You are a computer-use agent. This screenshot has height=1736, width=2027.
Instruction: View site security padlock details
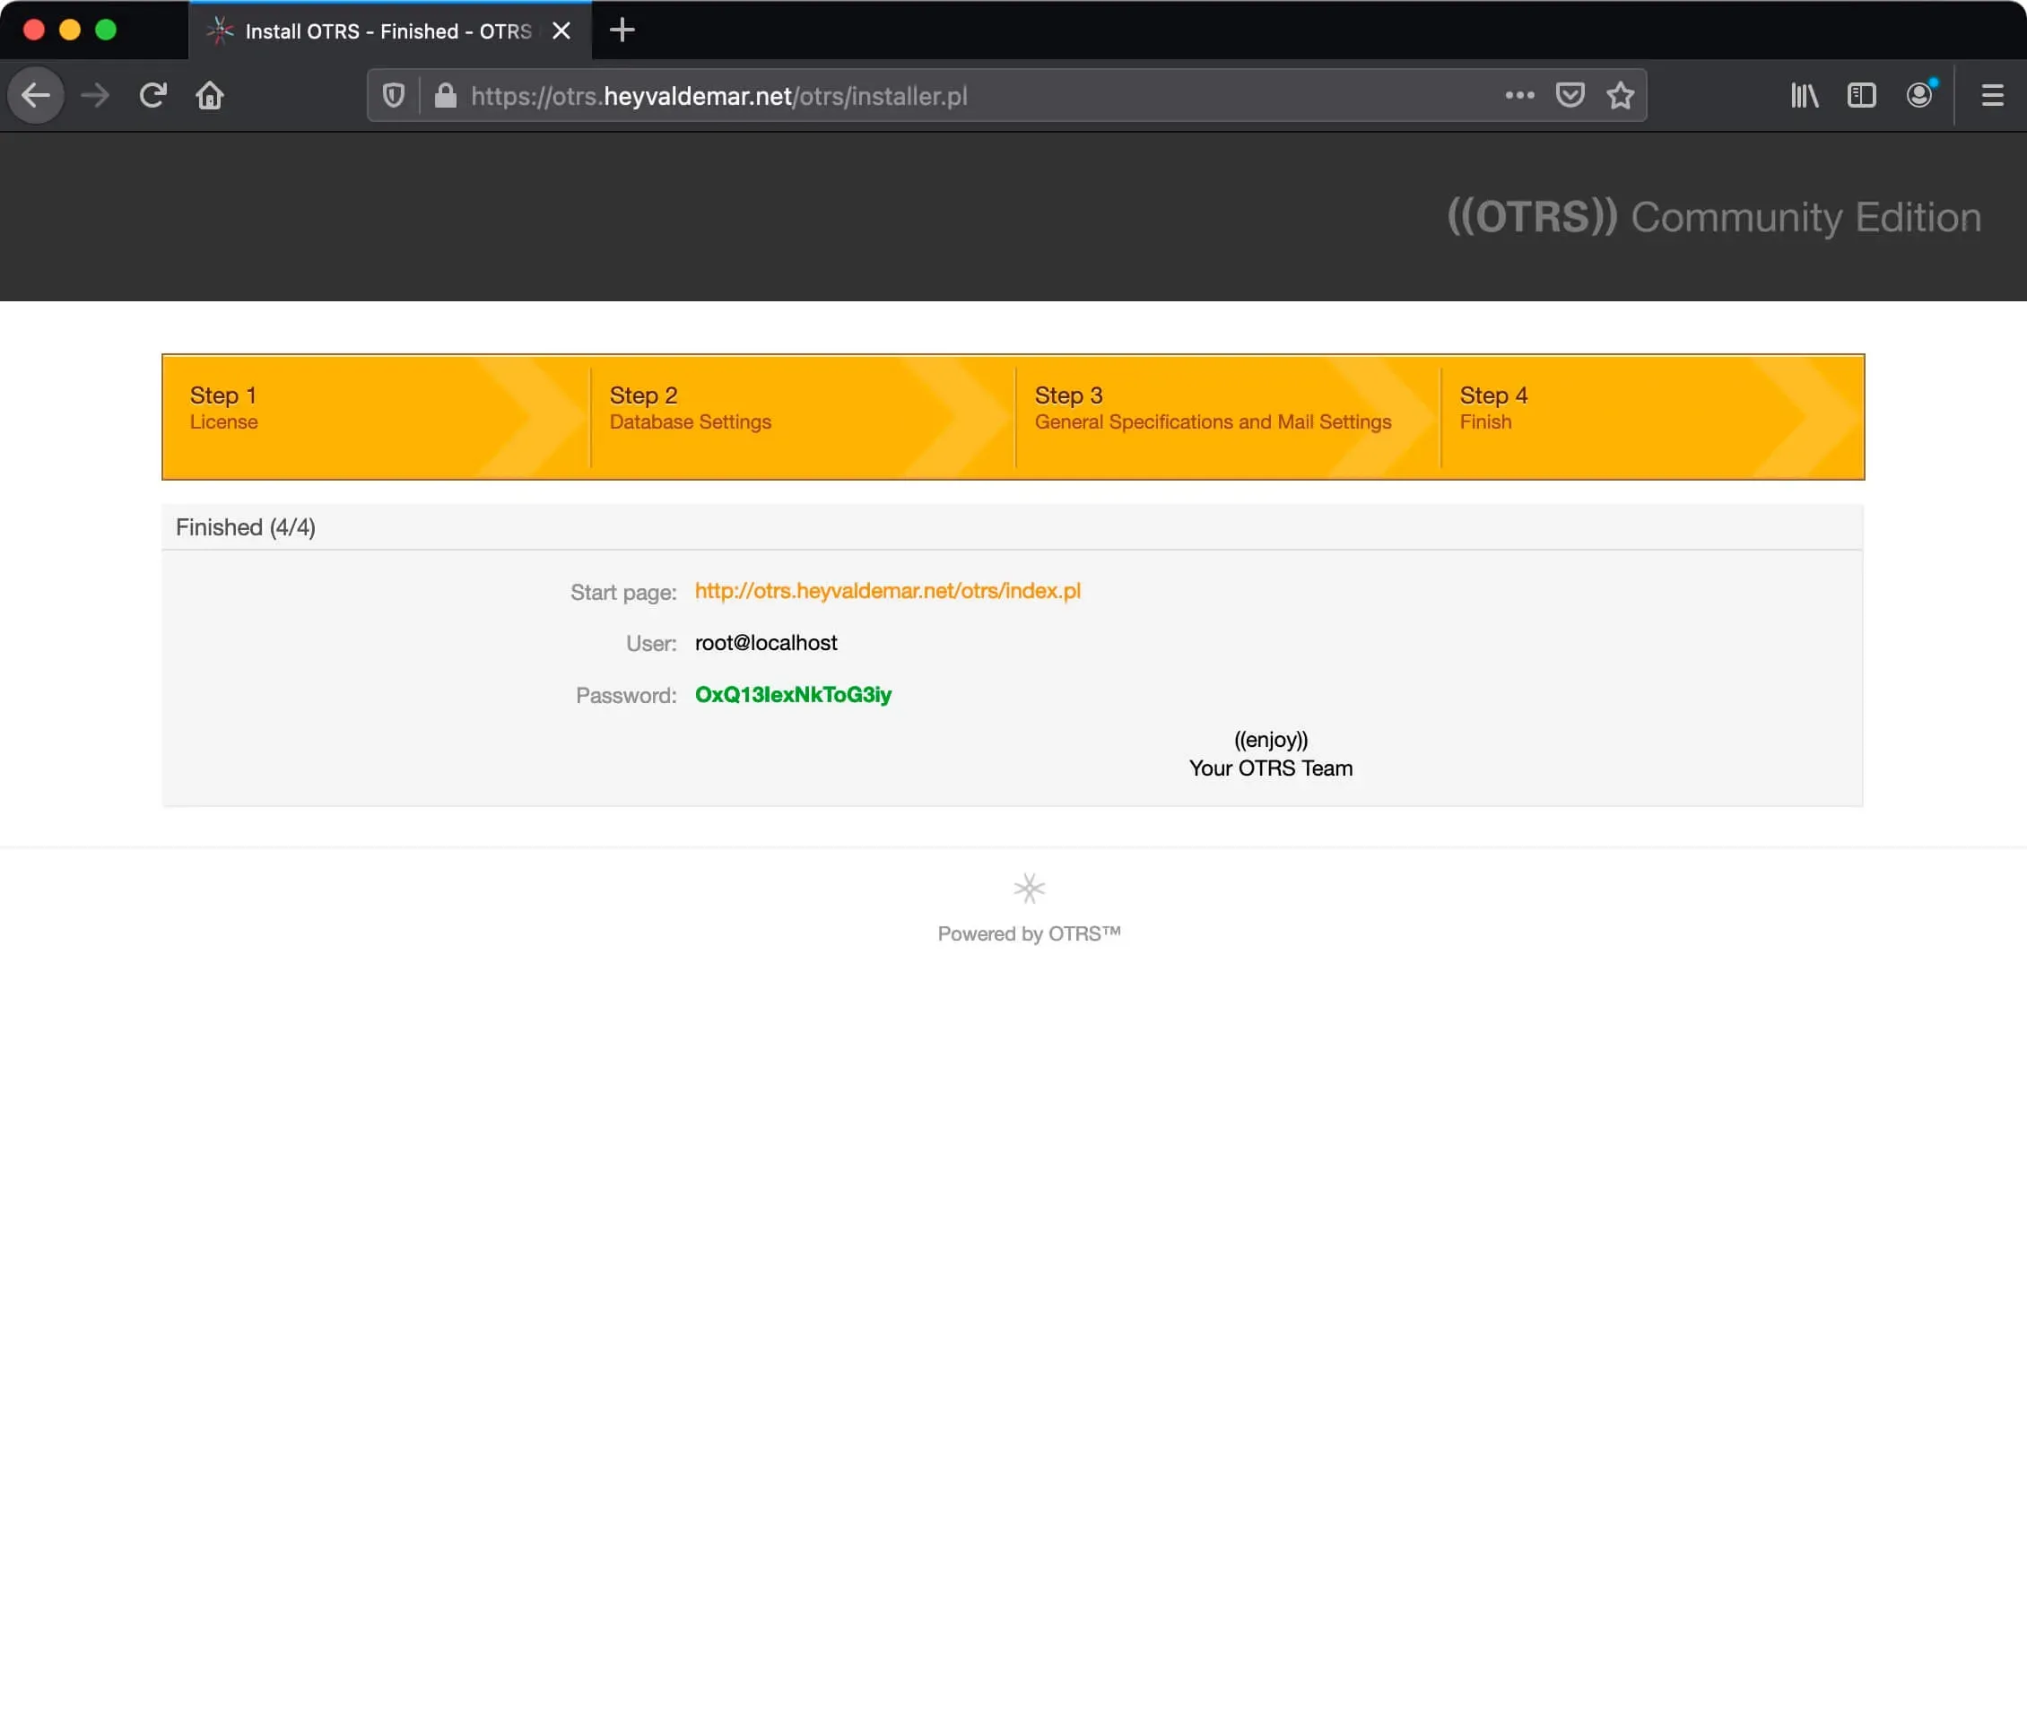coord(445,95)
